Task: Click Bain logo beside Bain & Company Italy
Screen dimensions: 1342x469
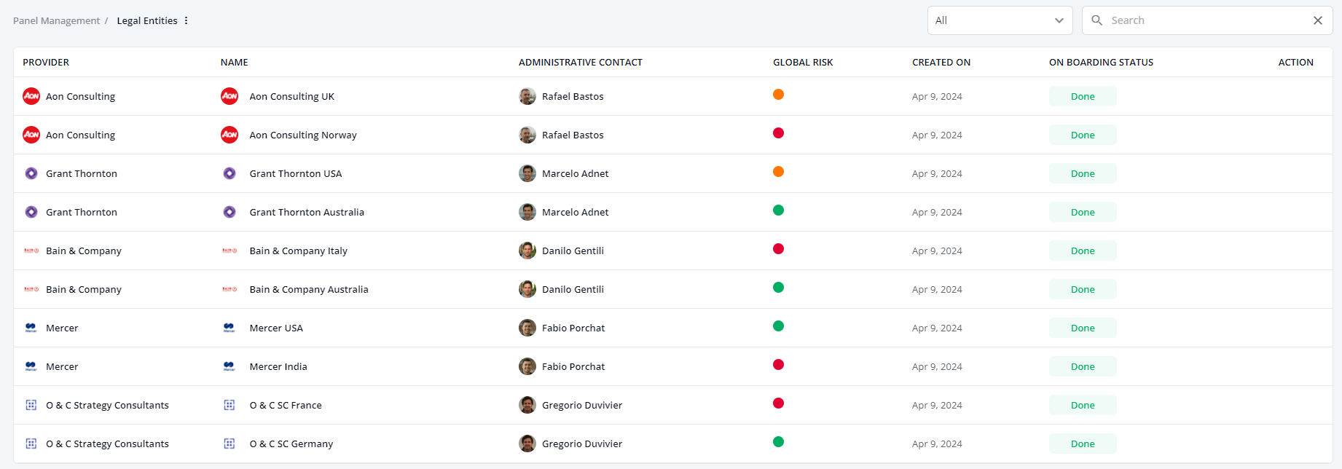Action: (x=229, y=251)
